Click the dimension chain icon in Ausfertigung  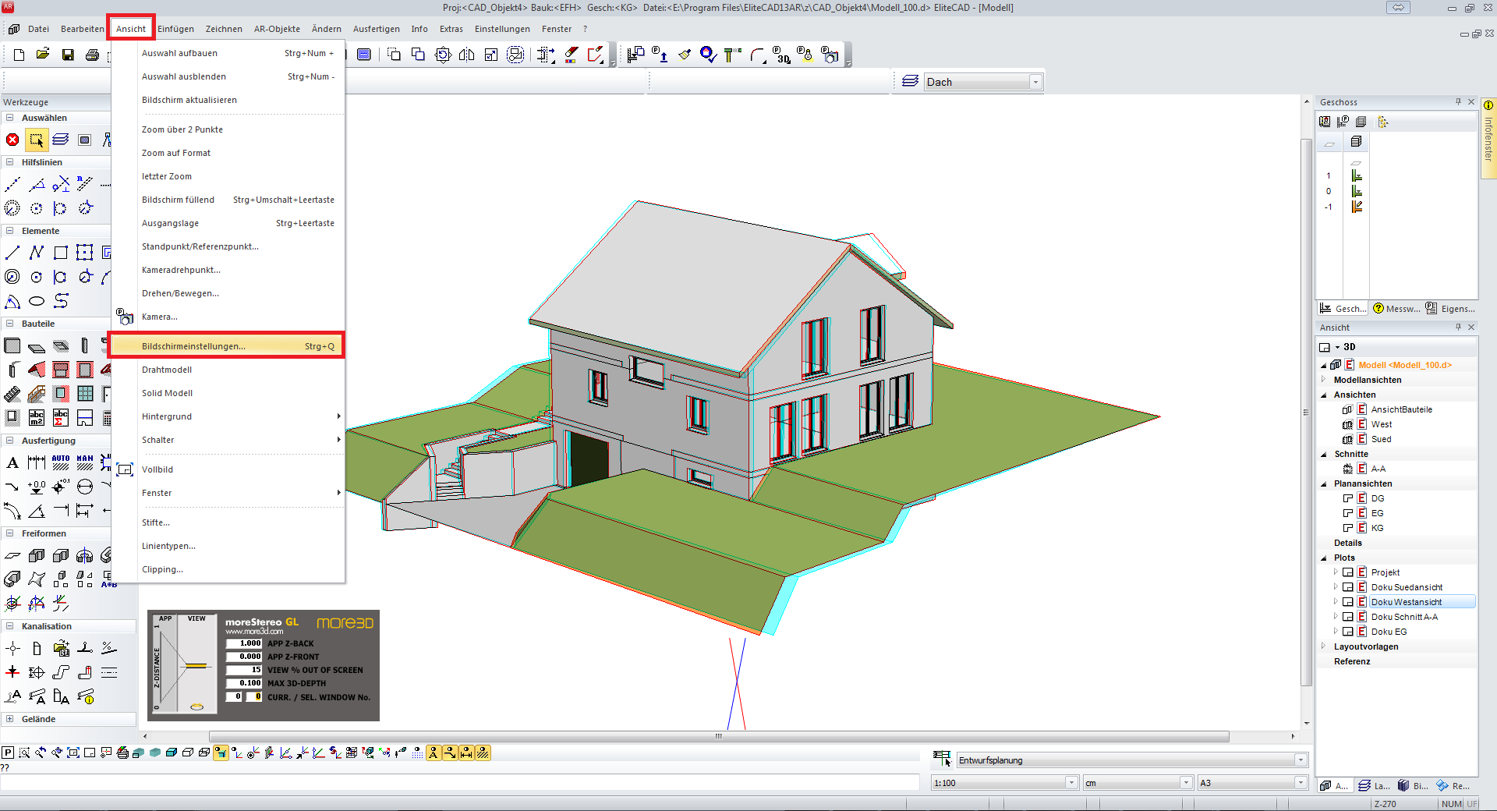[x=37, y=462]
